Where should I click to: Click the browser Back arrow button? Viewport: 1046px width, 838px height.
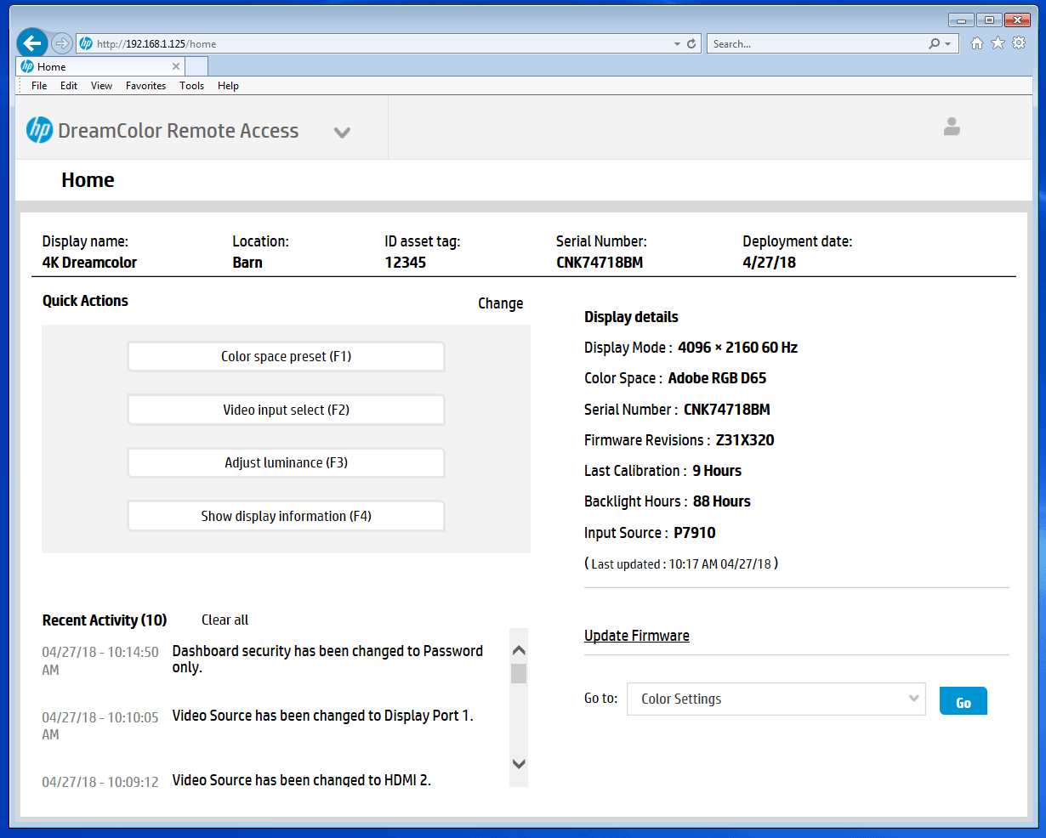tap(32, 42)
